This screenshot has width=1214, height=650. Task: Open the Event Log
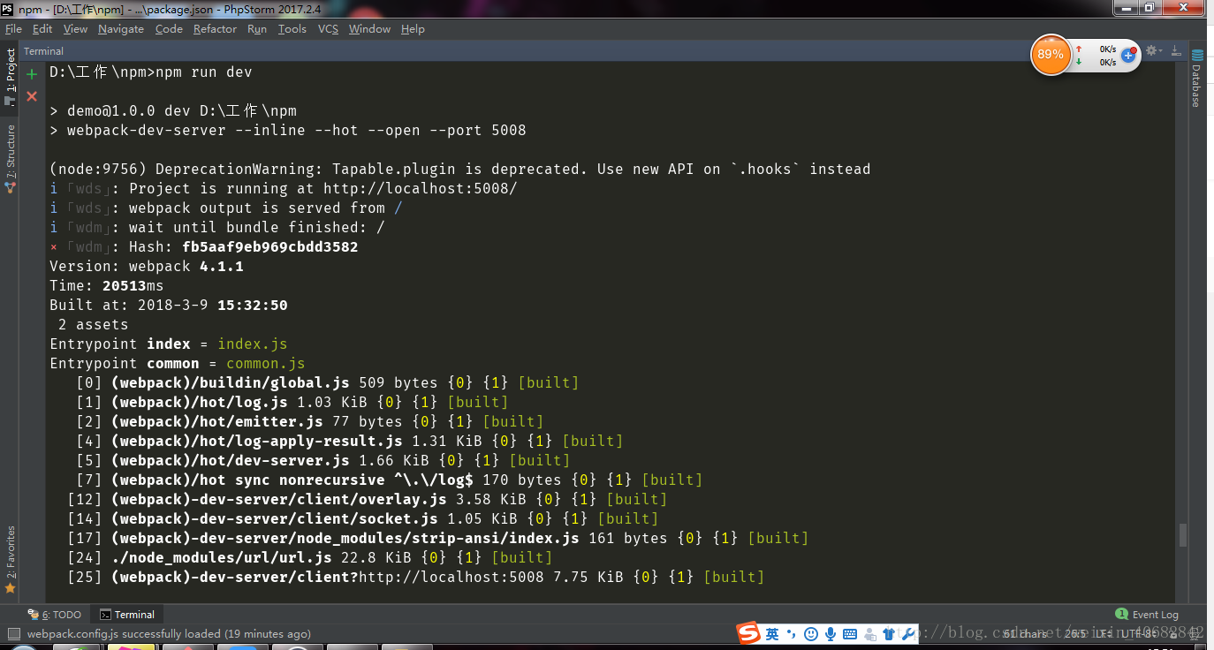(1147, 615)
